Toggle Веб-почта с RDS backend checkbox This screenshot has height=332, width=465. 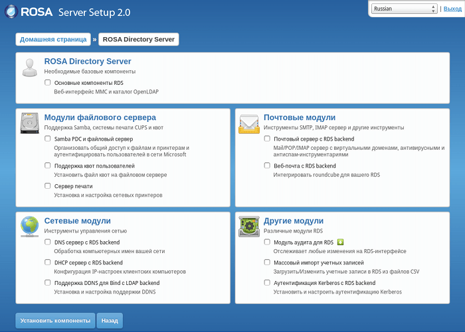point(267,166)
